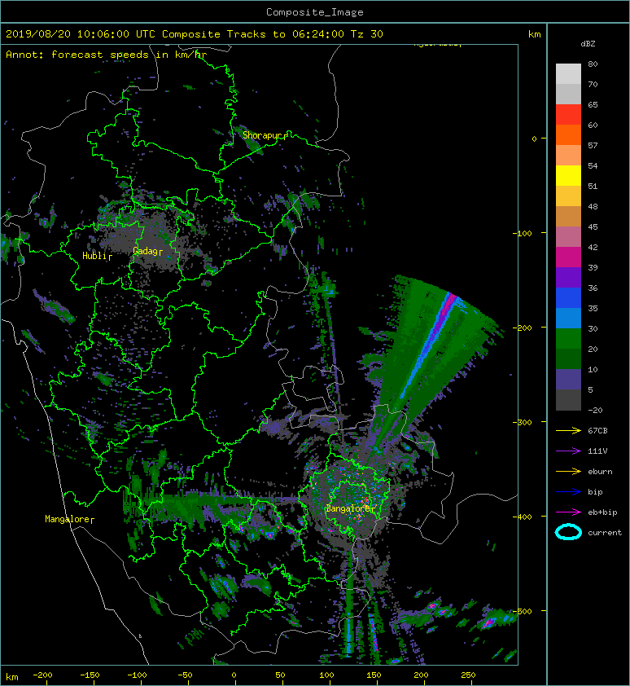Click the 'km' label at bottom left
This screenshot has width=630, height=686.
point(12,677)
